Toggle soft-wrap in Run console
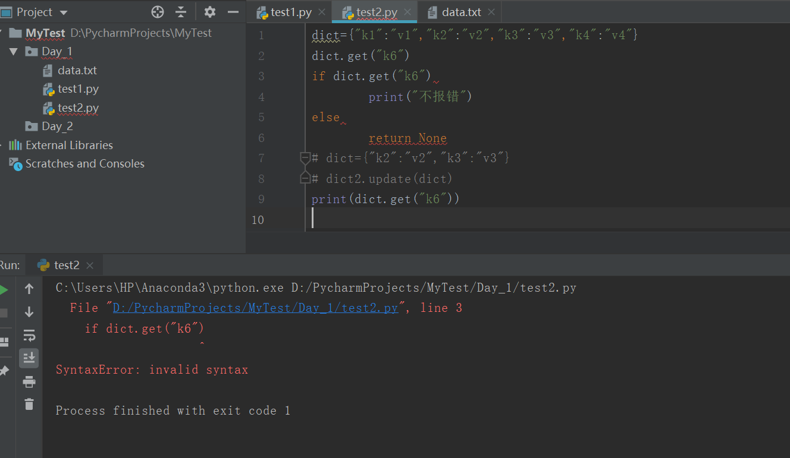The height and width of the screenshot is (458, 790). (29, 335)
